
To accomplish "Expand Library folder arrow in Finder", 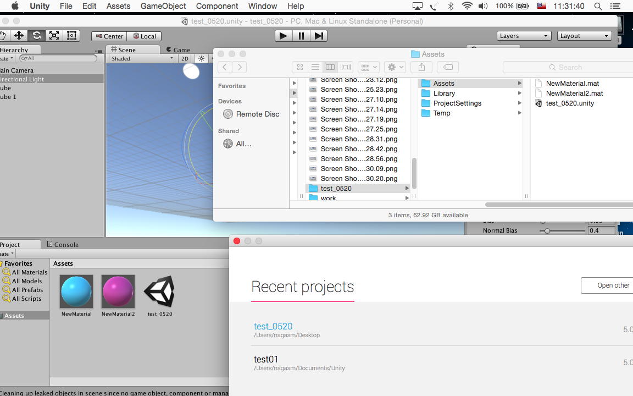I will (520, 94).
